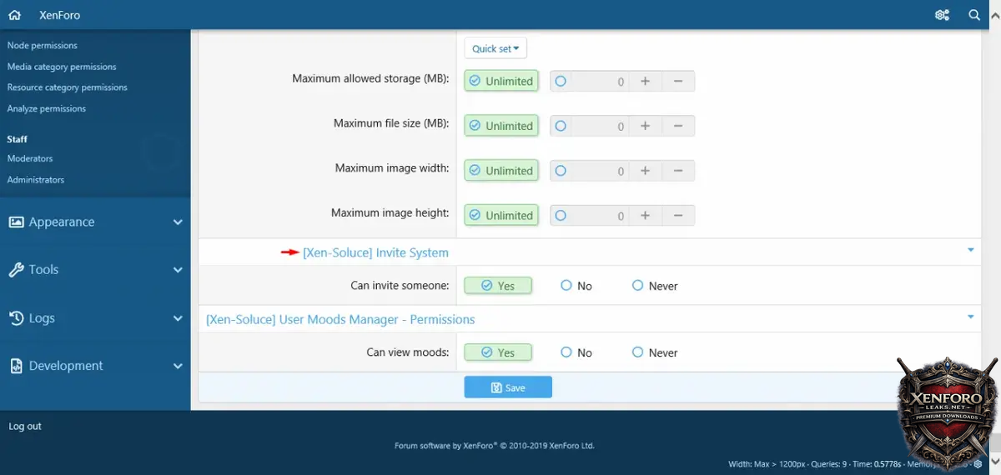The image size is (1001, 475).
Task: Click the home icon in header
Action: pyautogui.click(x=14, y=15)
